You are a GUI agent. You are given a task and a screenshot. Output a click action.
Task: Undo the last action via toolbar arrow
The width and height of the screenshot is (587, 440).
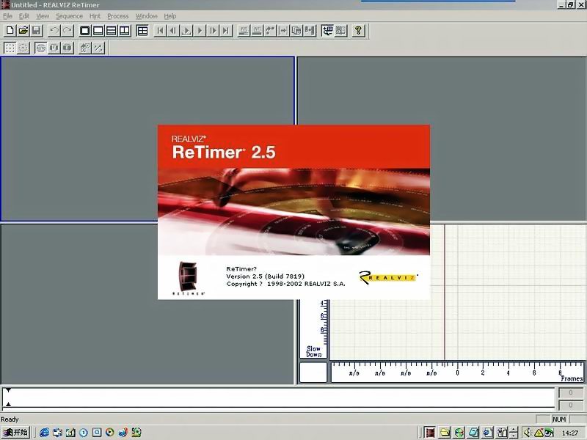tap(54, 30)
